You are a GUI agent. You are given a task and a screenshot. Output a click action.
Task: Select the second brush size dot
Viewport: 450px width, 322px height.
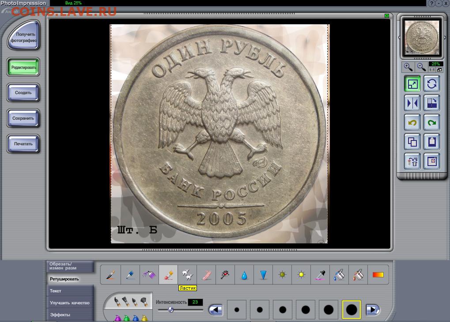pyautogui.click(x=260, y=310)
